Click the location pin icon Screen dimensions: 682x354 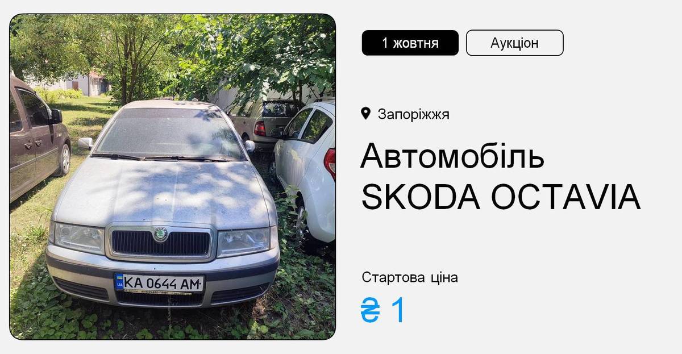(x=366, y=114)
